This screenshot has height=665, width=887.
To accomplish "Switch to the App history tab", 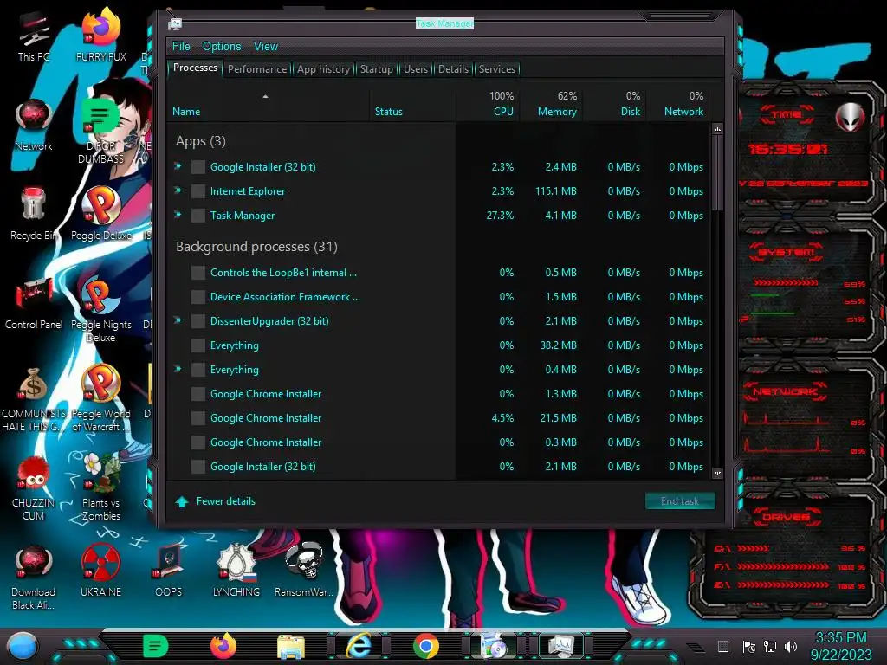I will click(x=324, y=69).
